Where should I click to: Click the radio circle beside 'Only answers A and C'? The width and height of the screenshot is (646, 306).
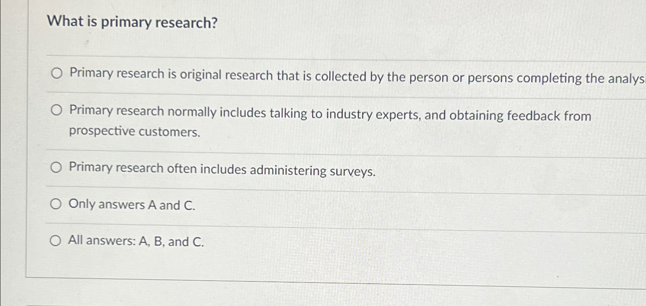[56, 204]
